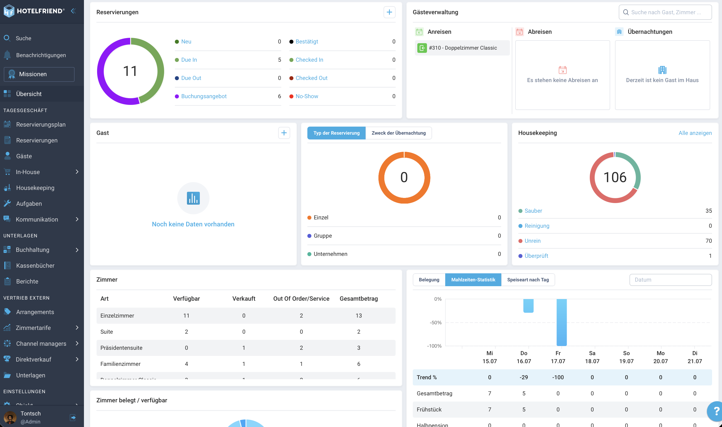Open the Due Out reservations link
Screen dimensions: 722x427
[x=191, y=78]
